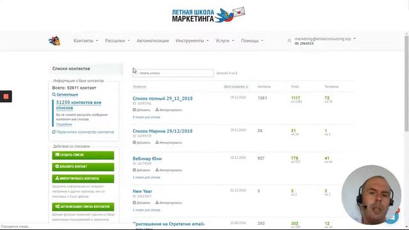Click email count 21 in Список Марина row
The width and height of the screenshot is (409, 230).
(x=293, y=130)
